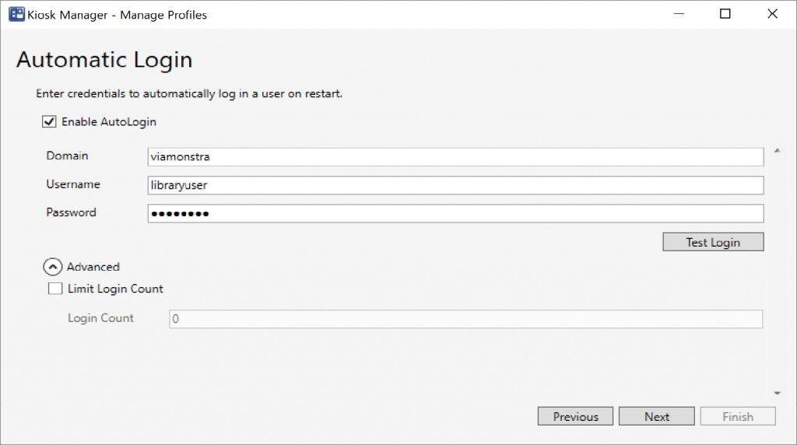Uncheck the Enable AutoLogin checkbox
The height and width of the screenshot is (445, 797).
pos(50,122)
